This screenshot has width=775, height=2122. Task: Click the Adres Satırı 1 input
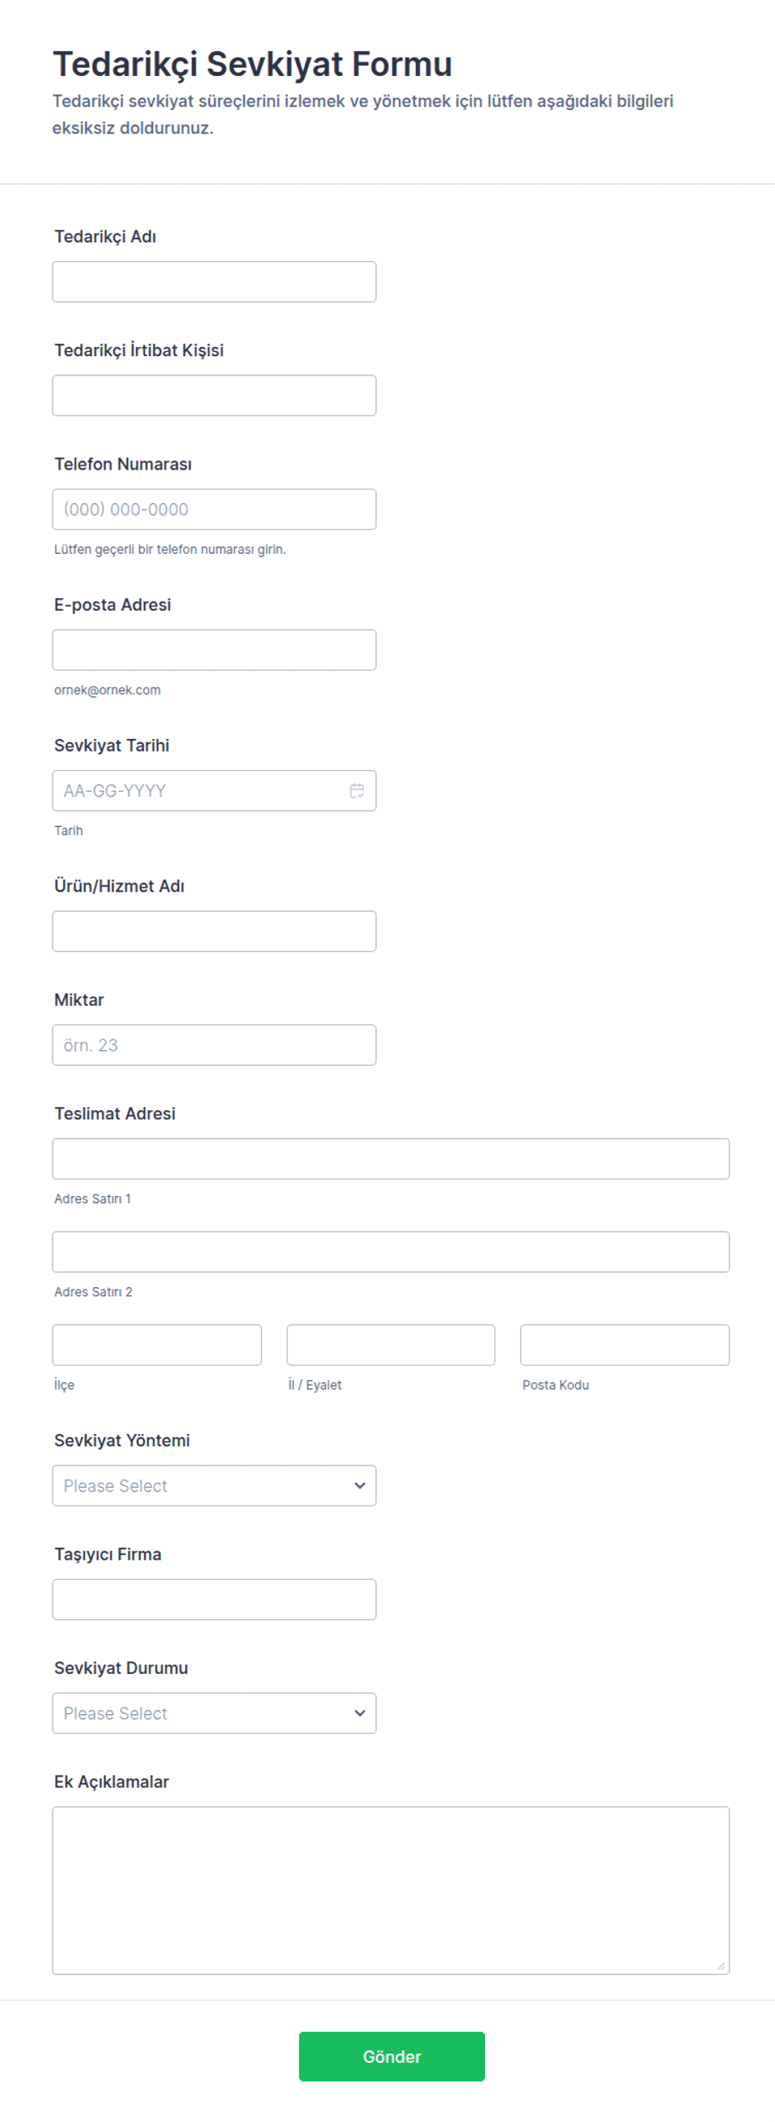tap(390, 1159)
